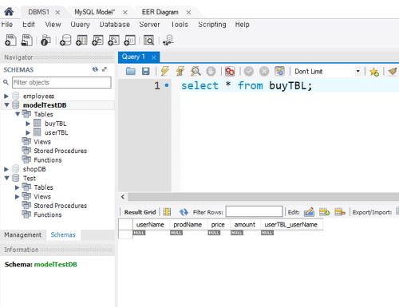Create a new stored procedure icon
The width and height of the screenshot is (399, 307).
coord(113,41)
